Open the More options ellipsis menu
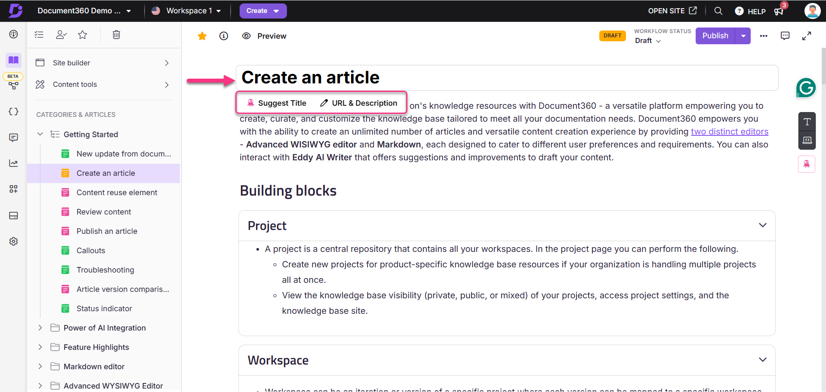The image size is (826, 392). pos(764,36)
